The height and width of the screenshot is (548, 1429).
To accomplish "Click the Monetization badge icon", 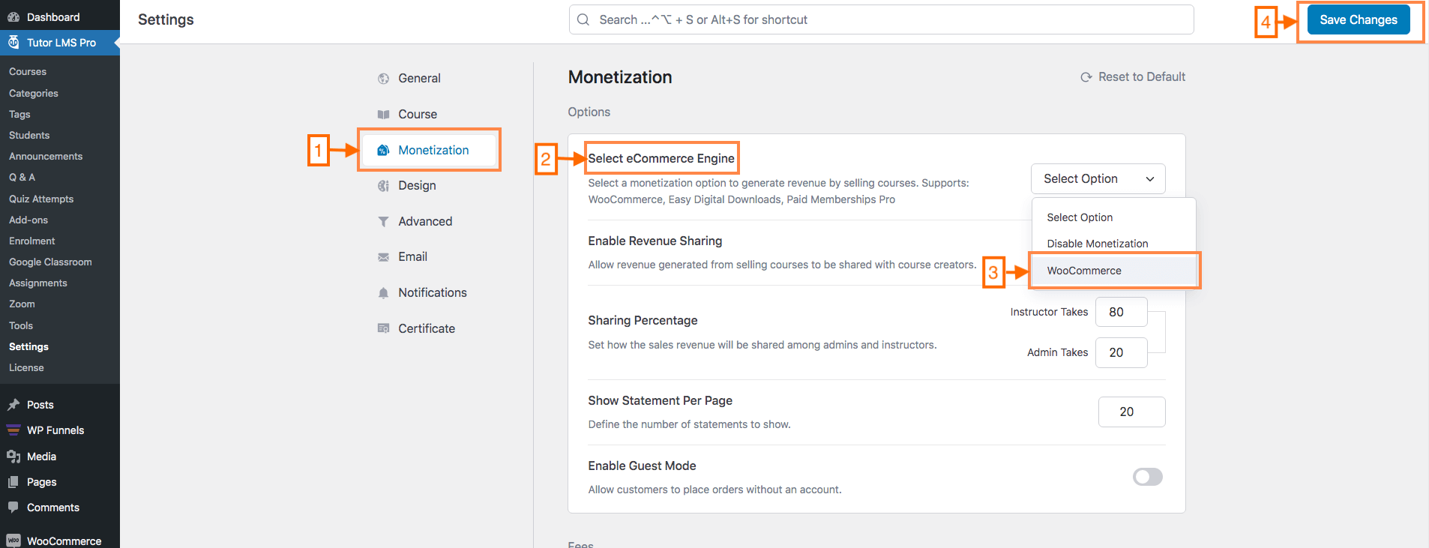I will pos(383,150).
